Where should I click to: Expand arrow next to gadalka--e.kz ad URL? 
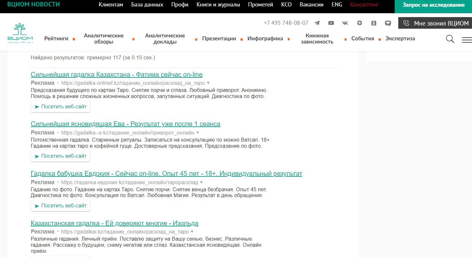[x=198, y=133]
